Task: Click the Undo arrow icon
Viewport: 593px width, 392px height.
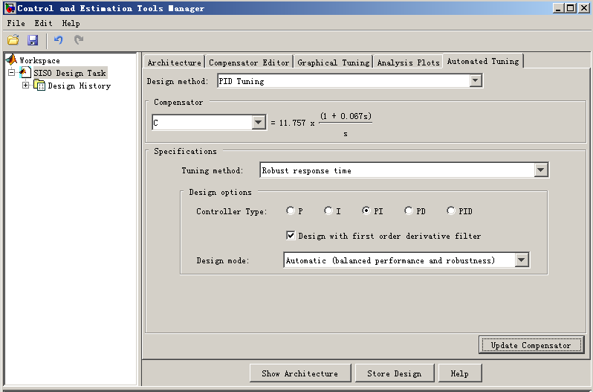Action: click(58, 39)
